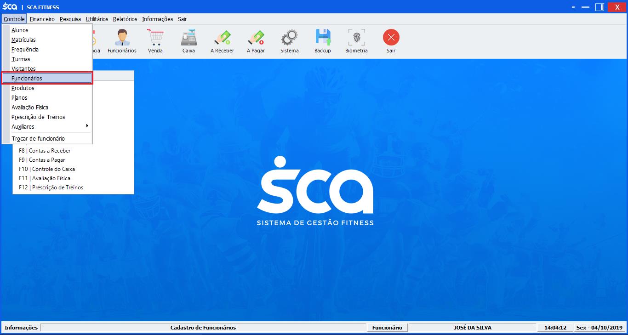Screen dimensions: 628x335
Task: Expand the Auxiliares submenu arrow
Action: pyautogui.click(x=87, y=126)
